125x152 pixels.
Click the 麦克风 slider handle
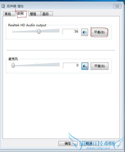pyautogui.click(x=13, y=65)
